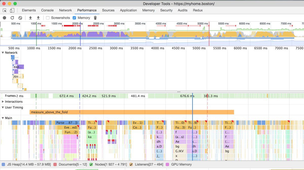Click the reload and profile icon
Viewport: 304px width, 170px height.
click(x=12, y=18)
